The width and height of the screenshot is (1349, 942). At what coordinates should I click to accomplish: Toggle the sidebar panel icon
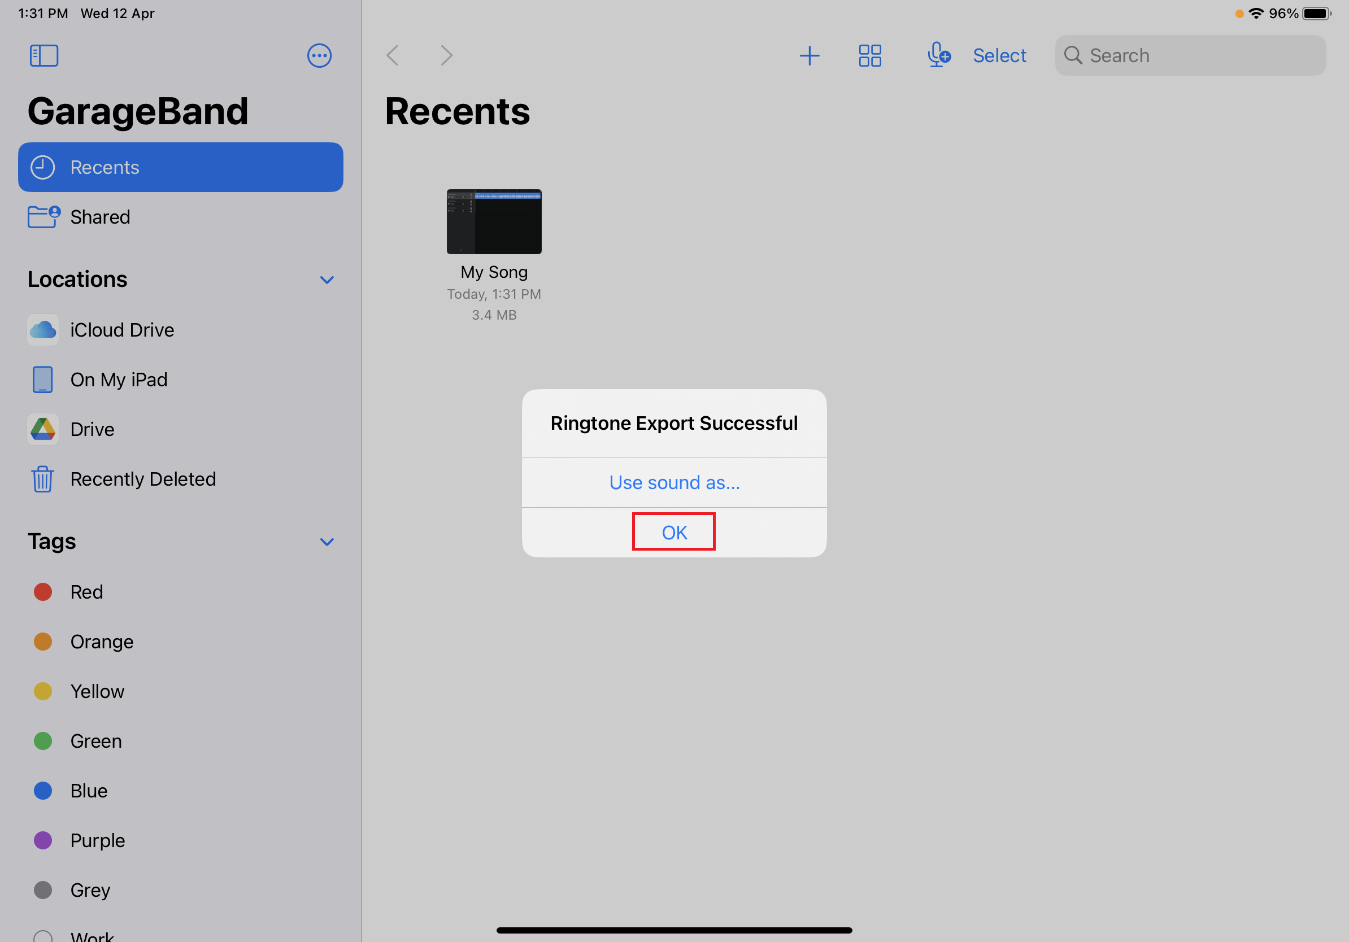(44, 56)
